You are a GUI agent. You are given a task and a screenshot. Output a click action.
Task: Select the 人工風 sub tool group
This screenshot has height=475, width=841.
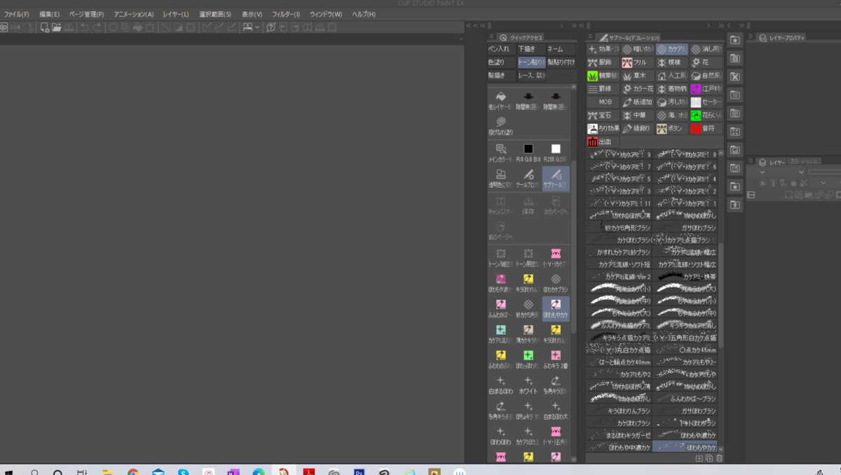[672, 76]
